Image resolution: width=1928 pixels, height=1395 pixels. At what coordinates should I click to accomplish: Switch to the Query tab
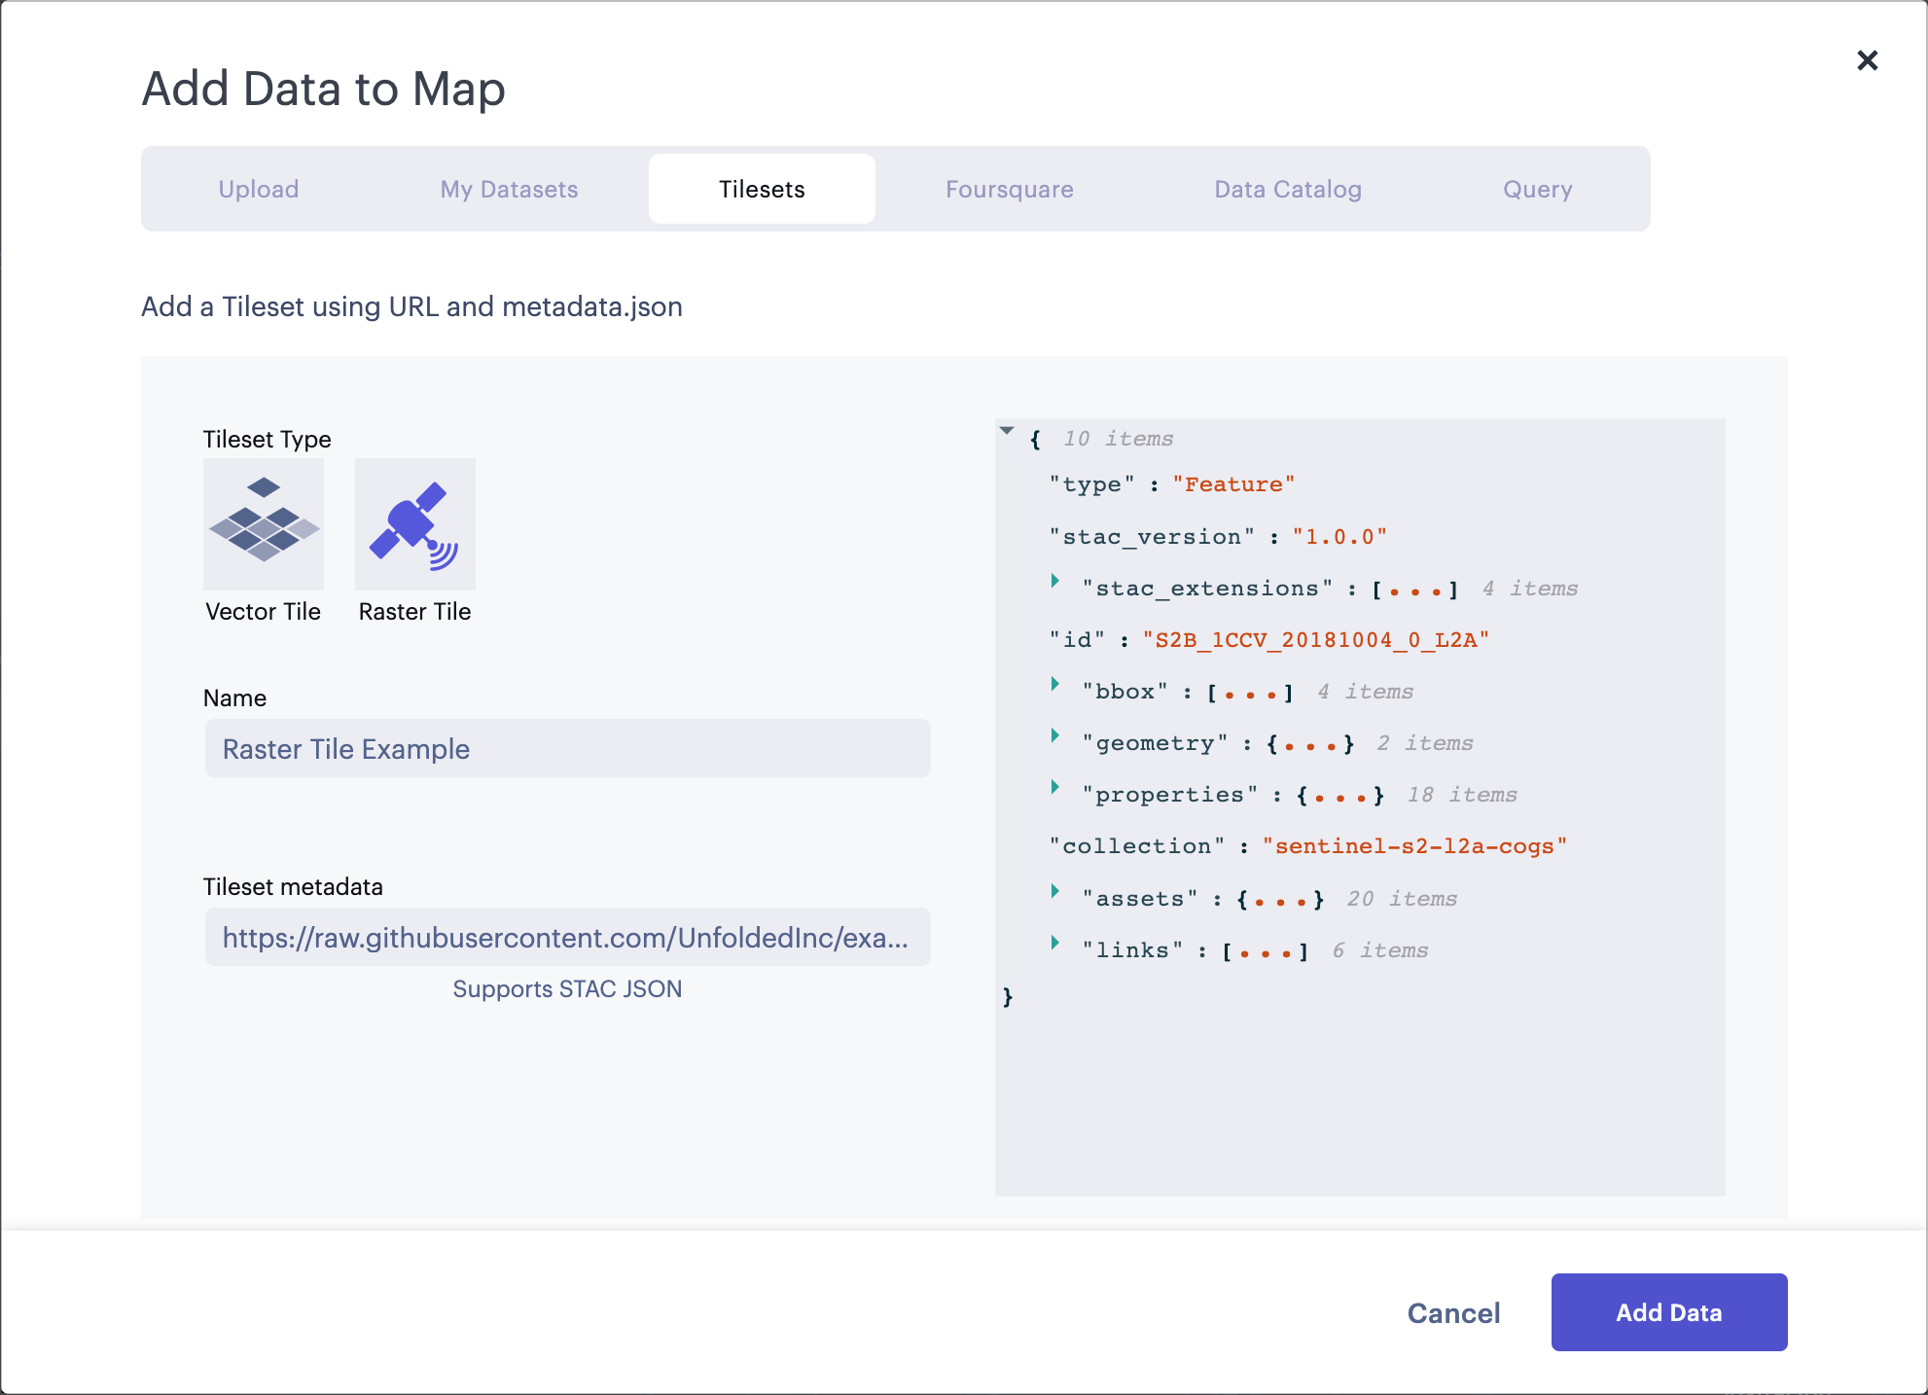[x=1537, y=189]
